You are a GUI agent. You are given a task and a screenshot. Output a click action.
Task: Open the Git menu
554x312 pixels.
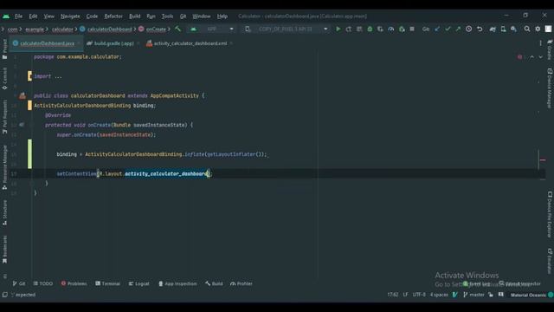tap(183, 16)
